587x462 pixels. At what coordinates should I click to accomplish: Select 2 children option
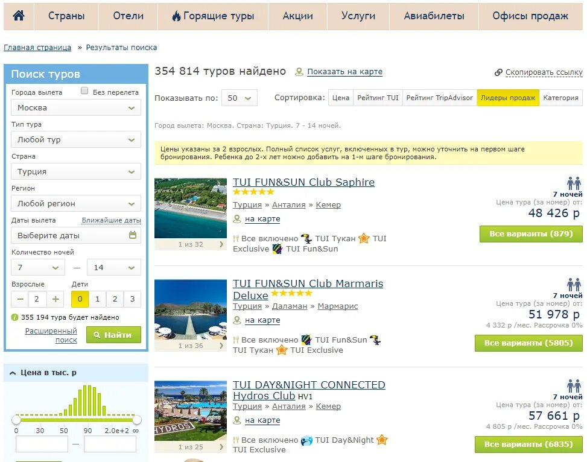(x=115, y=299)
